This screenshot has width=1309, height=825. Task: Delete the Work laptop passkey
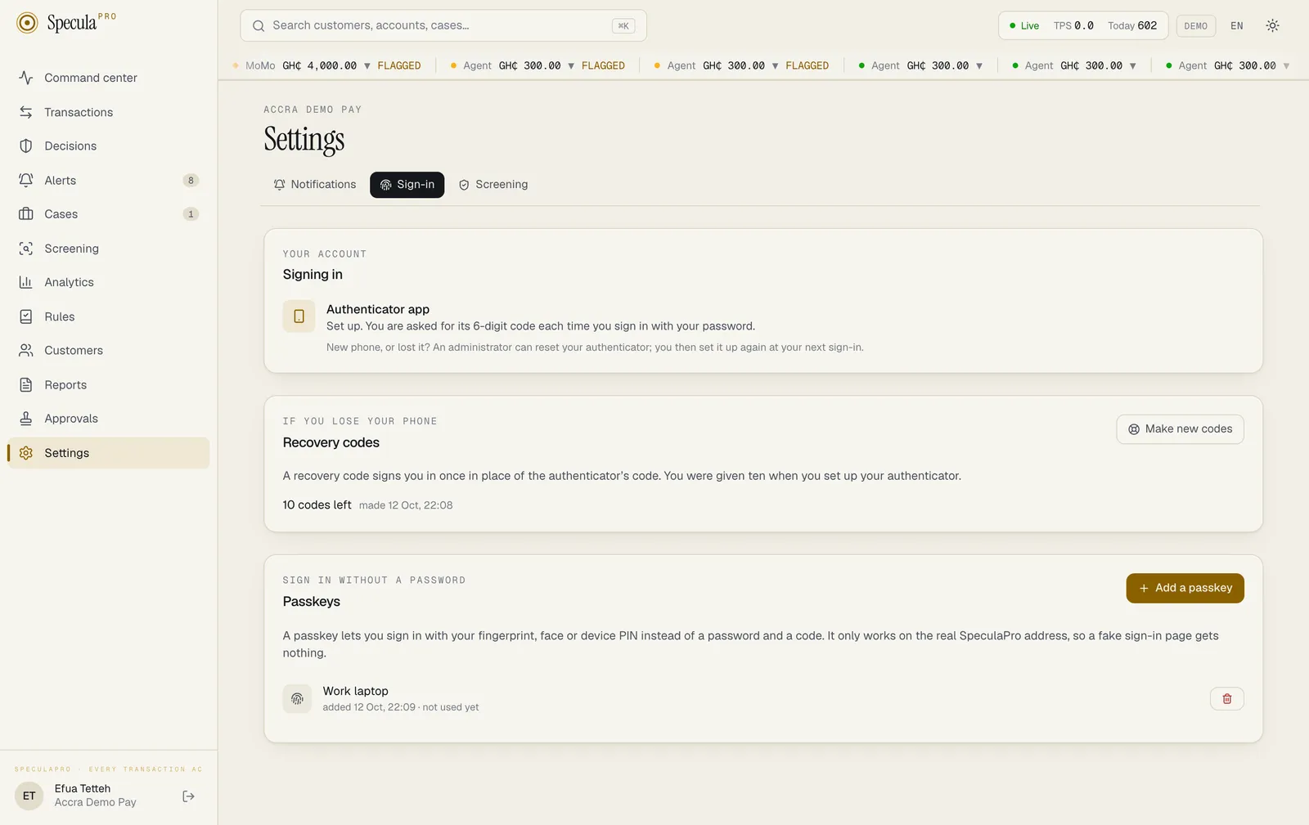pos(1226,699)
